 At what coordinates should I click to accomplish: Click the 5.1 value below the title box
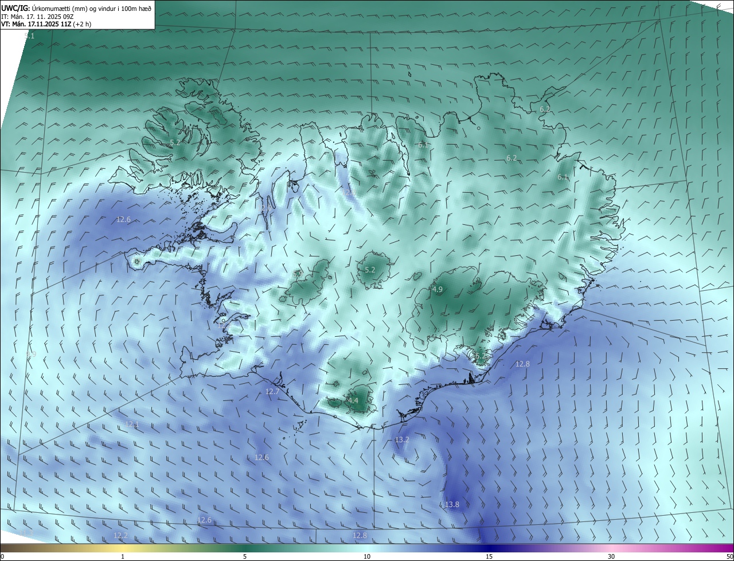(x=30, y=36)
